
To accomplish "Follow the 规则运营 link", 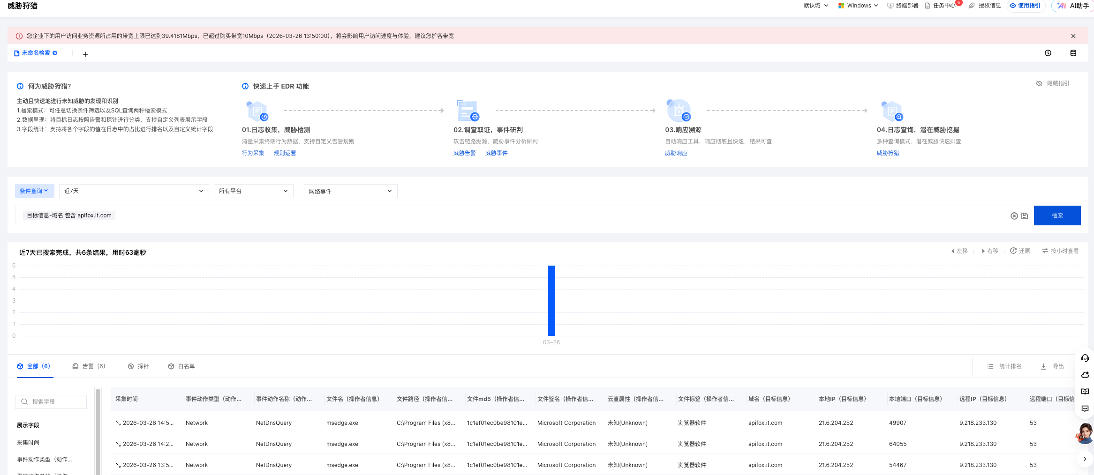I will (285, 153).
